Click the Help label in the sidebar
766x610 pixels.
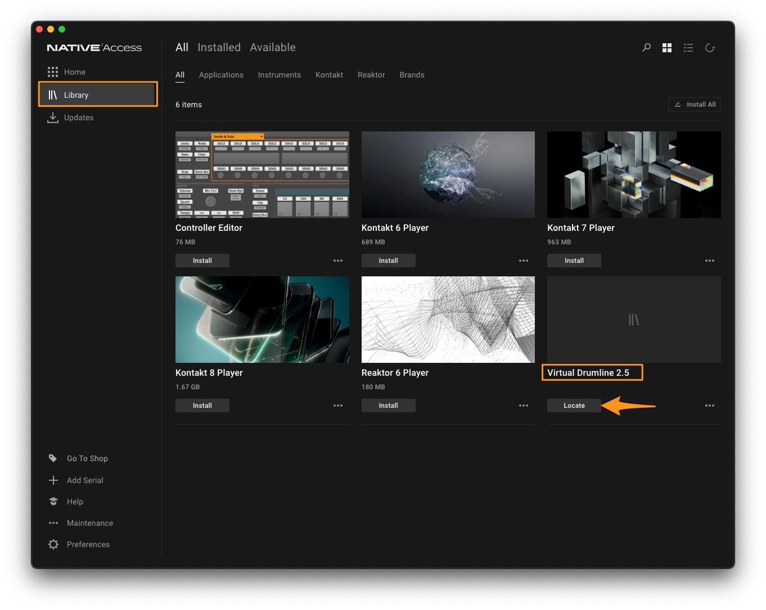(x=75, y=502)
